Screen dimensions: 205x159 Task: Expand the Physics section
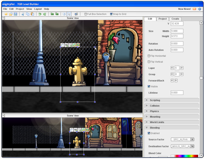(x=172, y=111)
